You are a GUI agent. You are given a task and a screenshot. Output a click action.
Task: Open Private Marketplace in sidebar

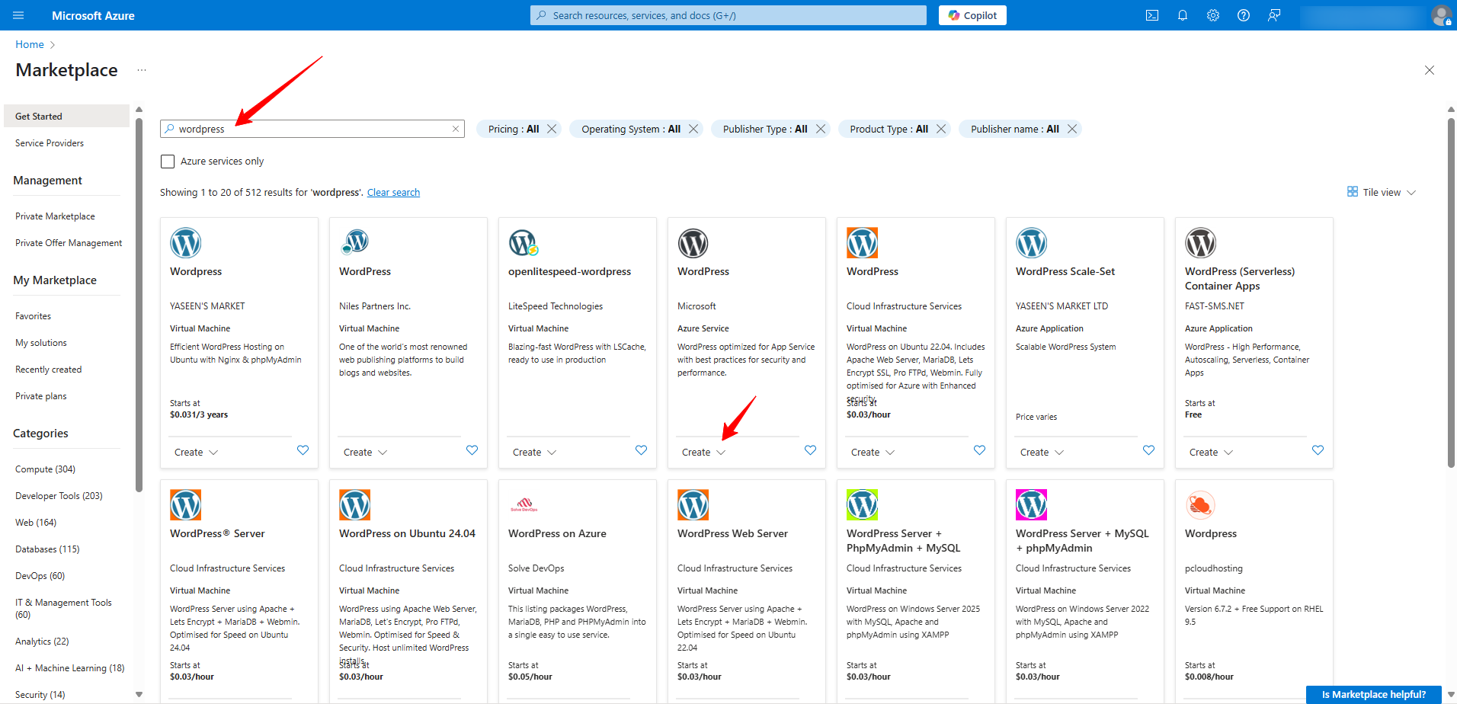(x=55, y=216)
